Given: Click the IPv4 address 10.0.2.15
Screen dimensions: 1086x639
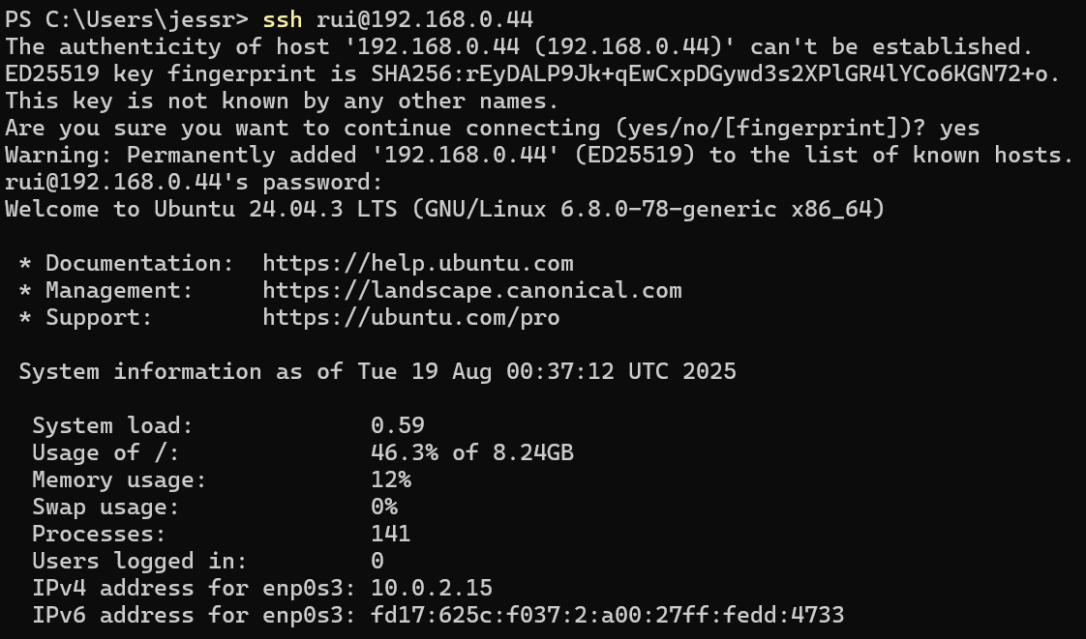Looking at the screenshot, I should [x=432, y=589].
